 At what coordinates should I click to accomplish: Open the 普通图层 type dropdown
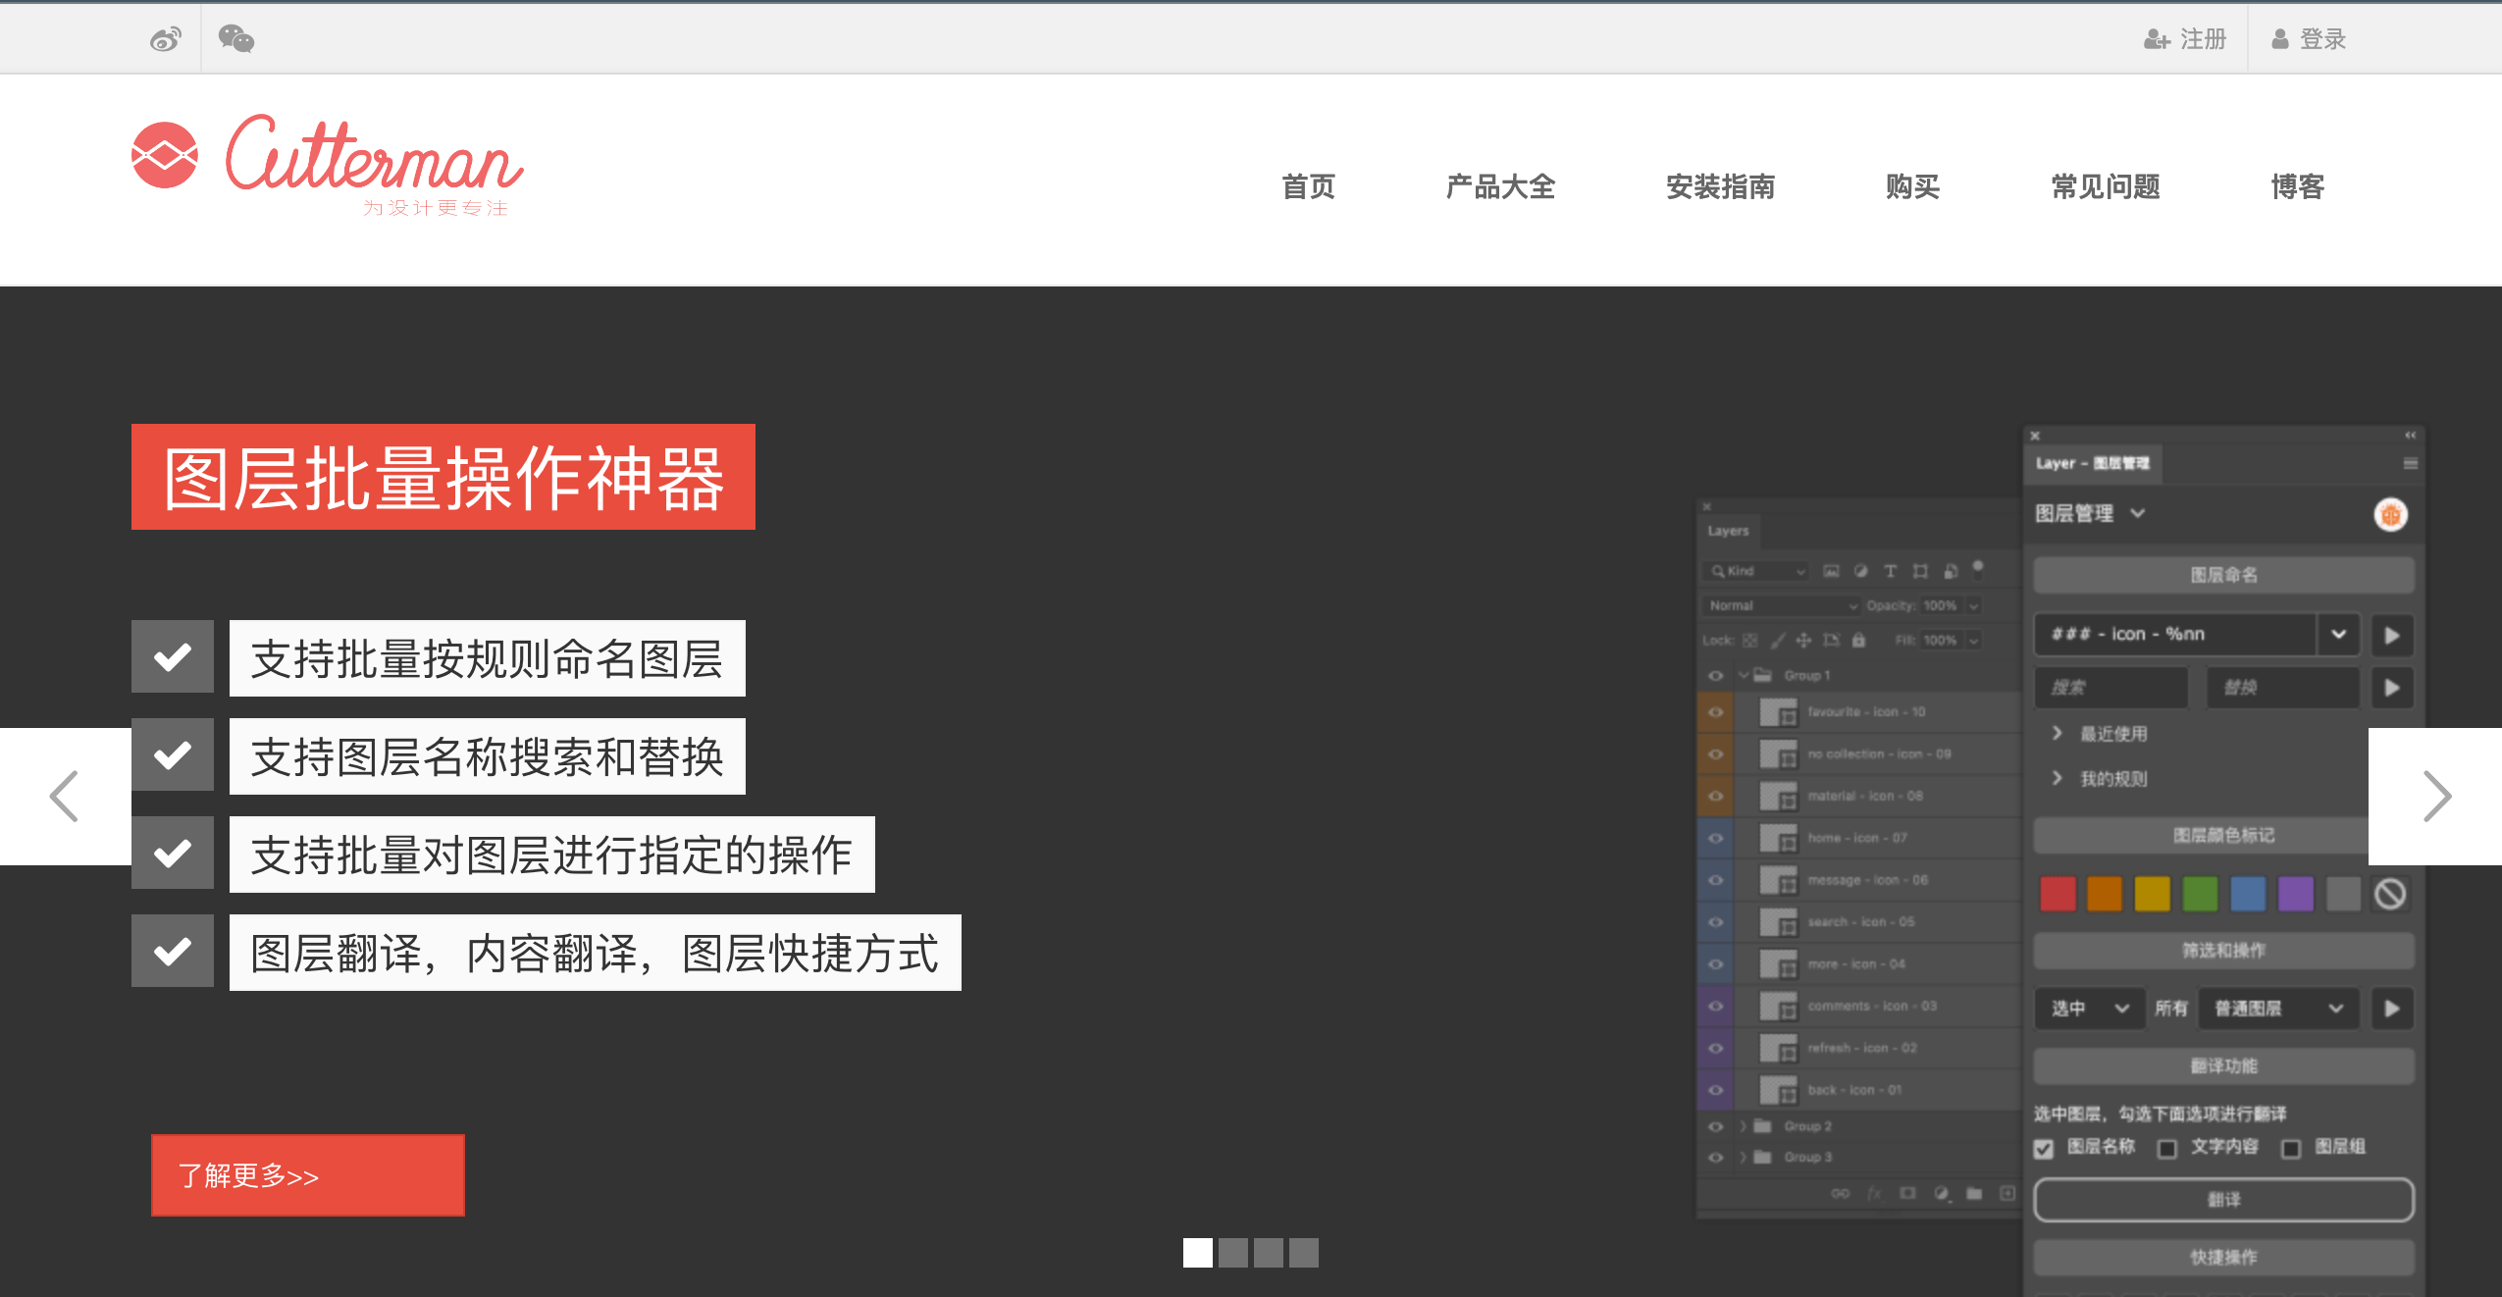pos(2278,1008)
